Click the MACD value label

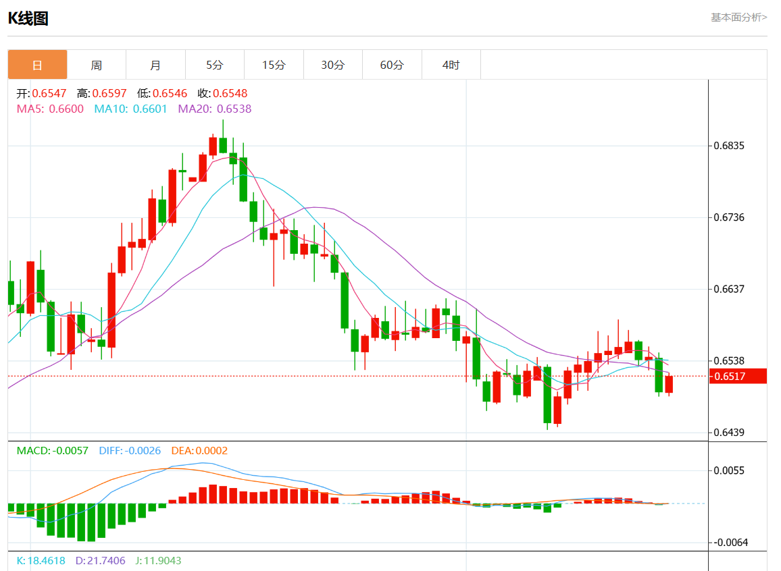click(x=52, y=451)
